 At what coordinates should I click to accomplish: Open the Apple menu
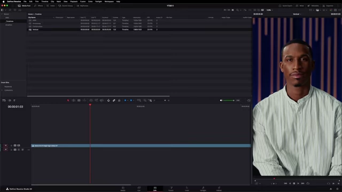(x=3, y=2)
